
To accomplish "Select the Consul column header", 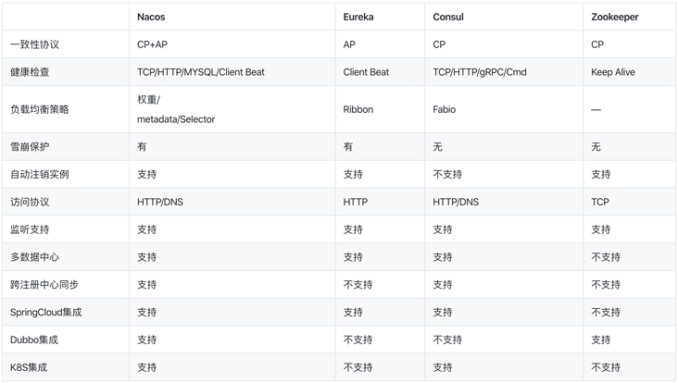I will (x=448, y=17).
